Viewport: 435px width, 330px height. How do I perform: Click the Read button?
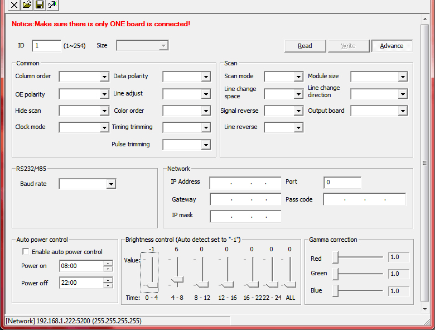[305, 46]
